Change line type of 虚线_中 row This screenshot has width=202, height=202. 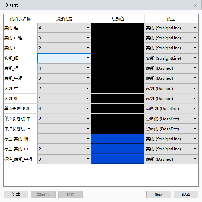click(x=171, y=88)
